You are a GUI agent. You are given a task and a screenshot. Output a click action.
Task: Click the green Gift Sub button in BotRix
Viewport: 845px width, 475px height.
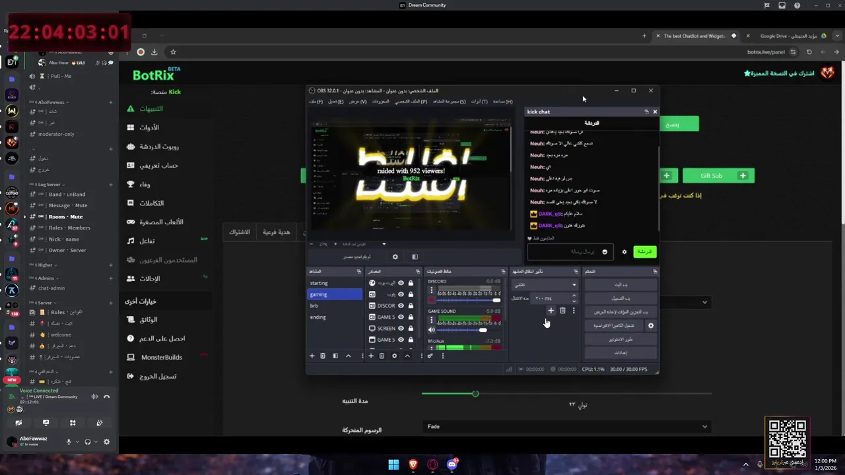tap(718, 175)
